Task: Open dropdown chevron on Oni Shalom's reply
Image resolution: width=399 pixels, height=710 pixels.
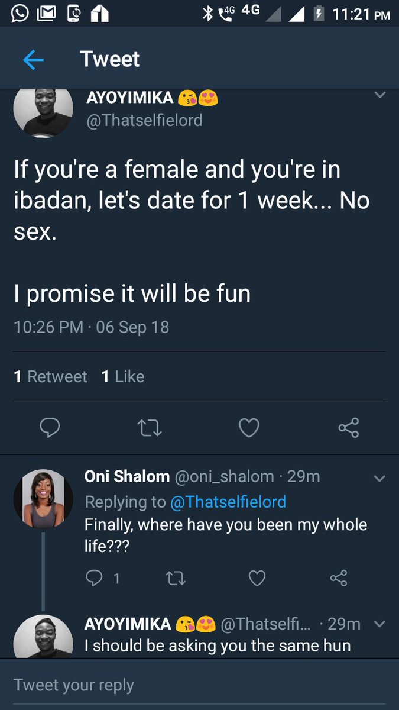Action: pos(379,478)
